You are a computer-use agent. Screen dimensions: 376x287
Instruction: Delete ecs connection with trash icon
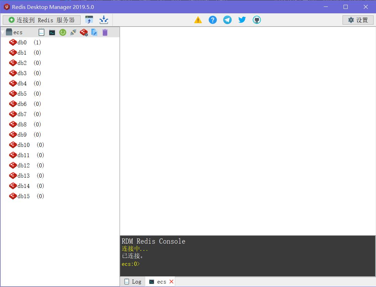coord(105,32)
